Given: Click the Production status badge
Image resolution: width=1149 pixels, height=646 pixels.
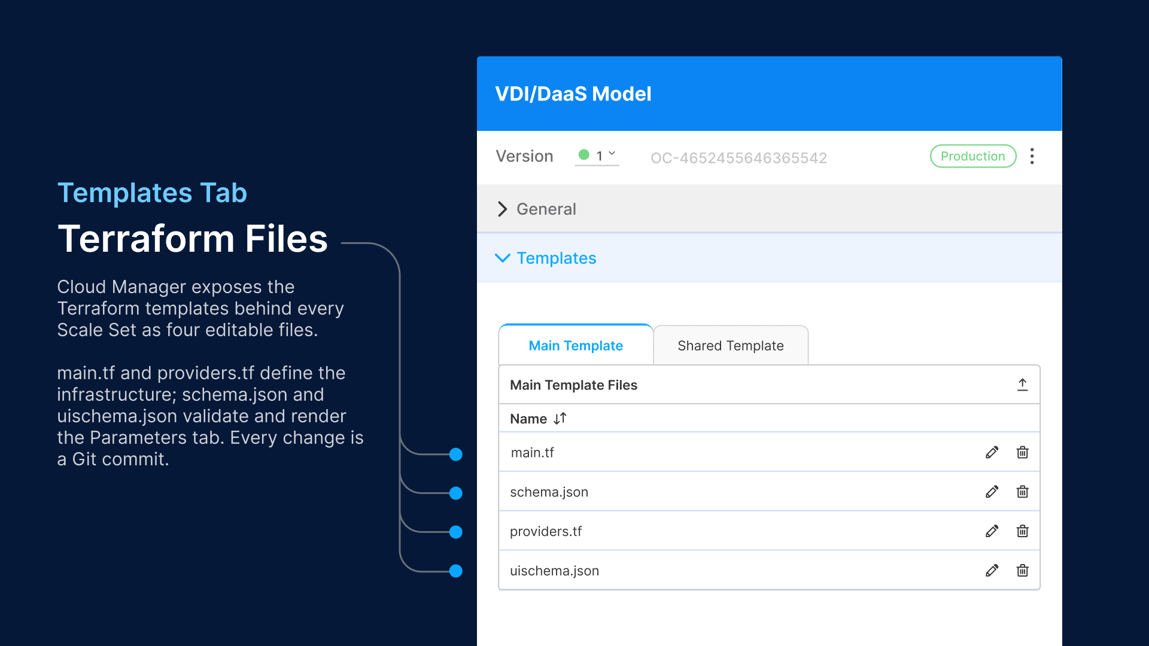Looking at the screenshot, I should 973,156.
